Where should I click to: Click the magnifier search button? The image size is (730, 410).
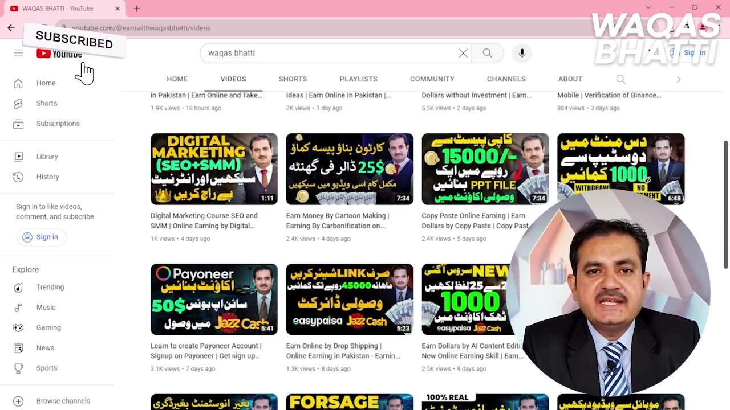click(x=487, y=53)
